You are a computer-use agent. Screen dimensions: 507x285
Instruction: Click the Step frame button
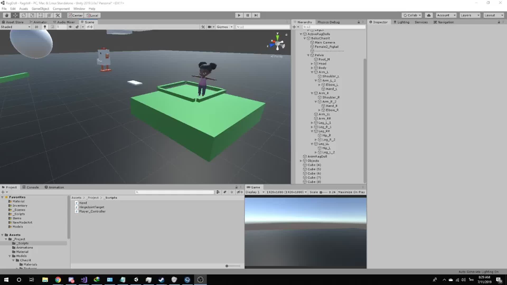coord(256,15)
